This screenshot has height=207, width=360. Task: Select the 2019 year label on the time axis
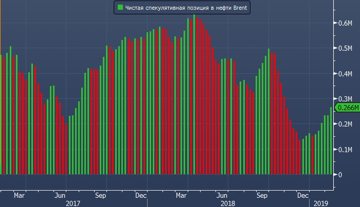point(321,203)
